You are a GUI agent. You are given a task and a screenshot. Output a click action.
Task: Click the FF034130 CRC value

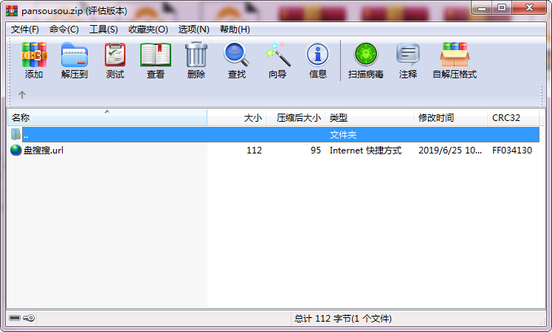coord(512,151)
